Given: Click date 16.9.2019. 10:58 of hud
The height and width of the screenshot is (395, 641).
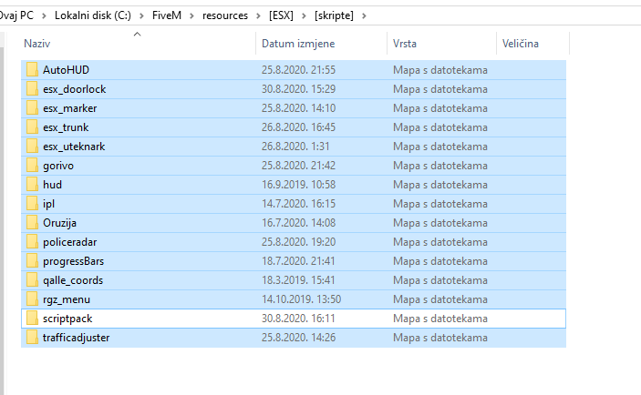Looking at the screenshot, I should tap(298, 185).
